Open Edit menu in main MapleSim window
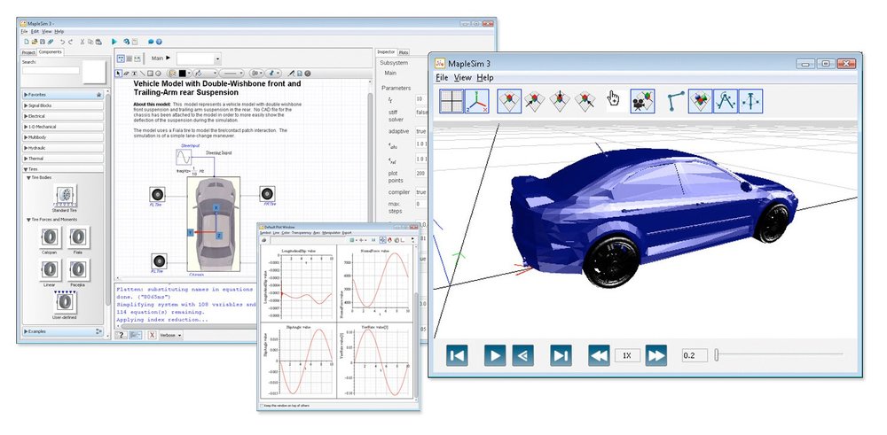 [x=35, y=32]
